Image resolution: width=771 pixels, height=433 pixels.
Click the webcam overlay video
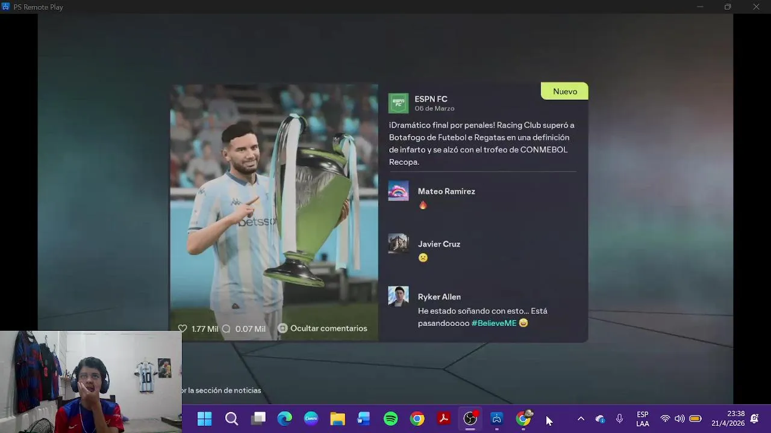click(x=91, y=382)
